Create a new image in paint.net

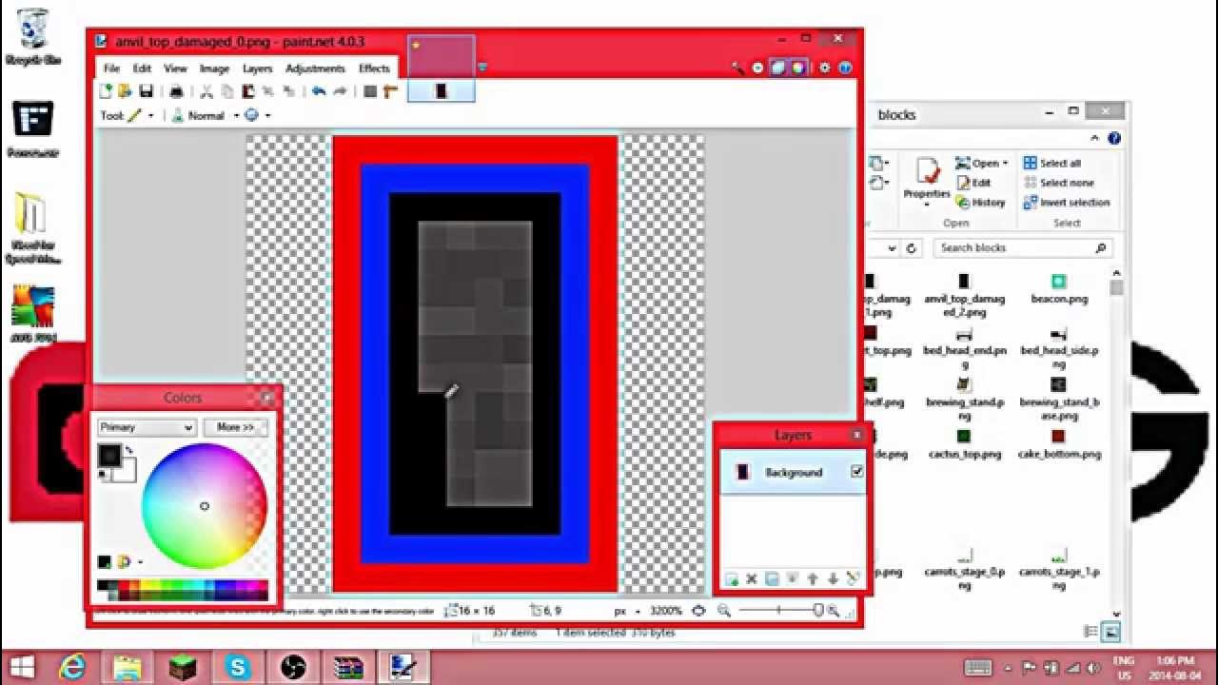click(107, 91)
